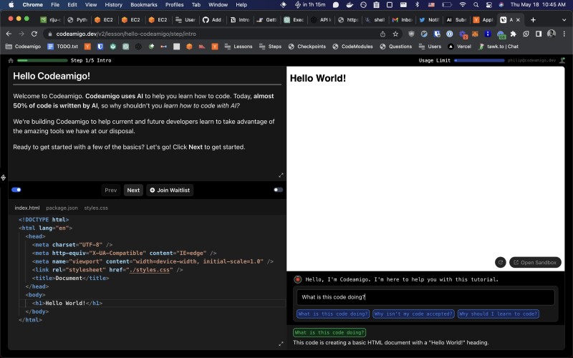The height and width of the screenshot is (358, 573).
Task: Open the user avatar at top right of page
Action: tap(562, 60)
